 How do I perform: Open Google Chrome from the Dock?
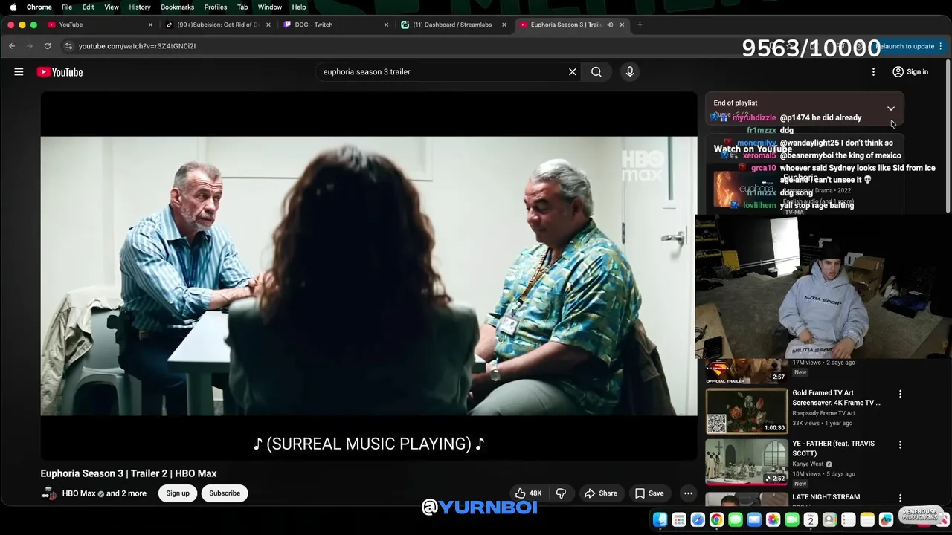[716, 520]
